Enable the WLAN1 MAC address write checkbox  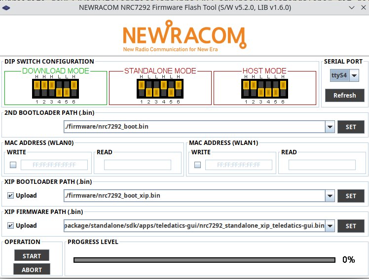197,165
